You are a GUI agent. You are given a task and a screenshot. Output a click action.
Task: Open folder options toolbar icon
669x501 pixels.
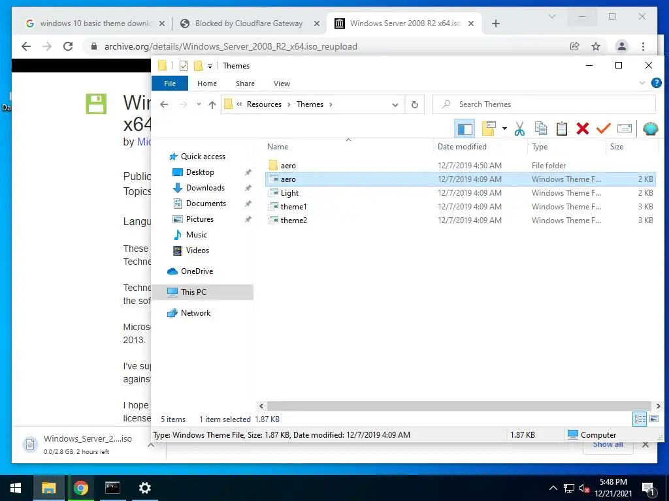click(489, 129)
